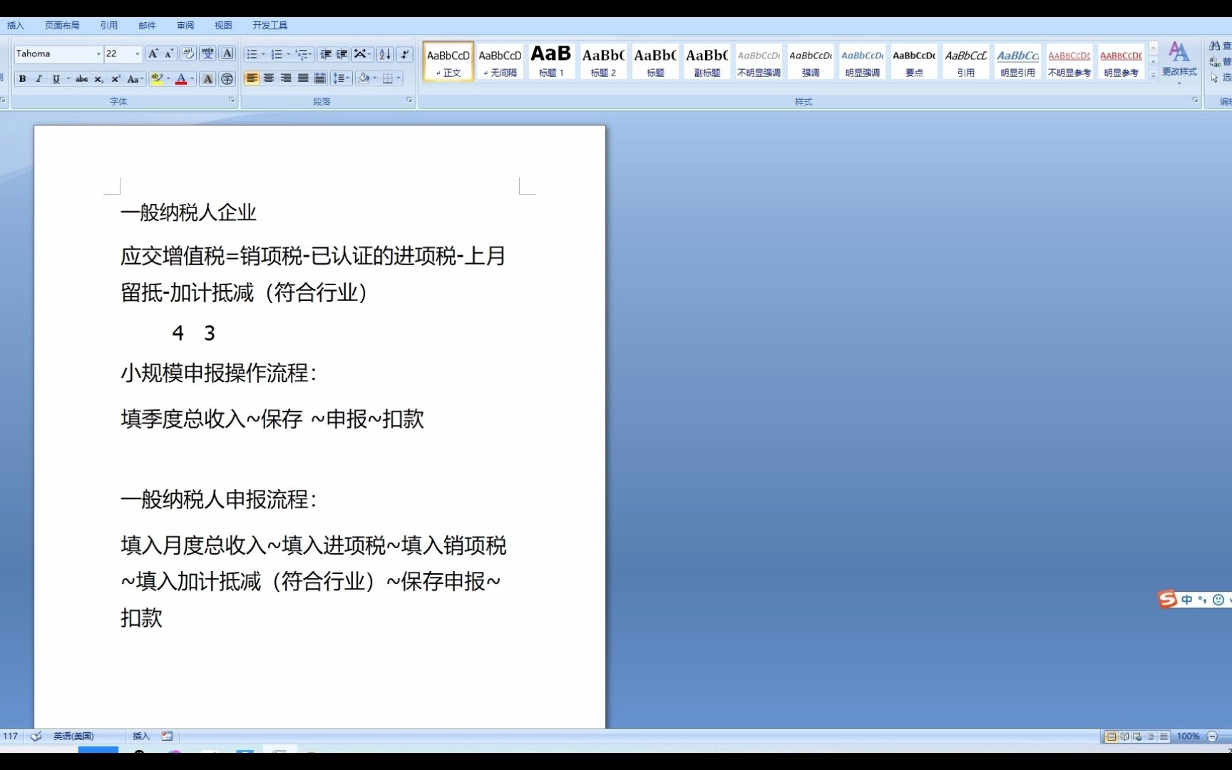Apply superscript formatting
The width and height of the screenshot is (1232, 770).
point(115,79)
